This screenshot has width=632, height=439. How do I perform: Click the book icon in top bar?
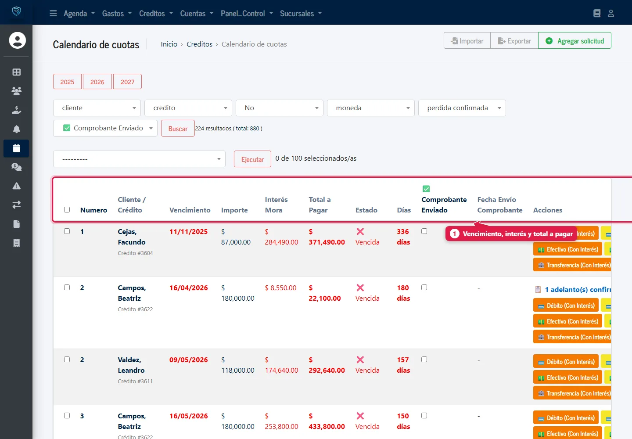[x=597, y=13]
